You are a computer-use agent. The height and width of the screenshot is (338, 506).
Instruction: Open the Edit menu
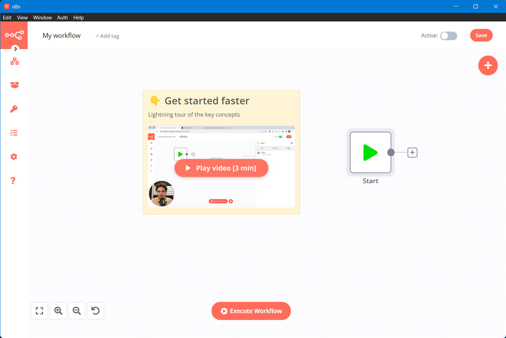coord(7,17)
